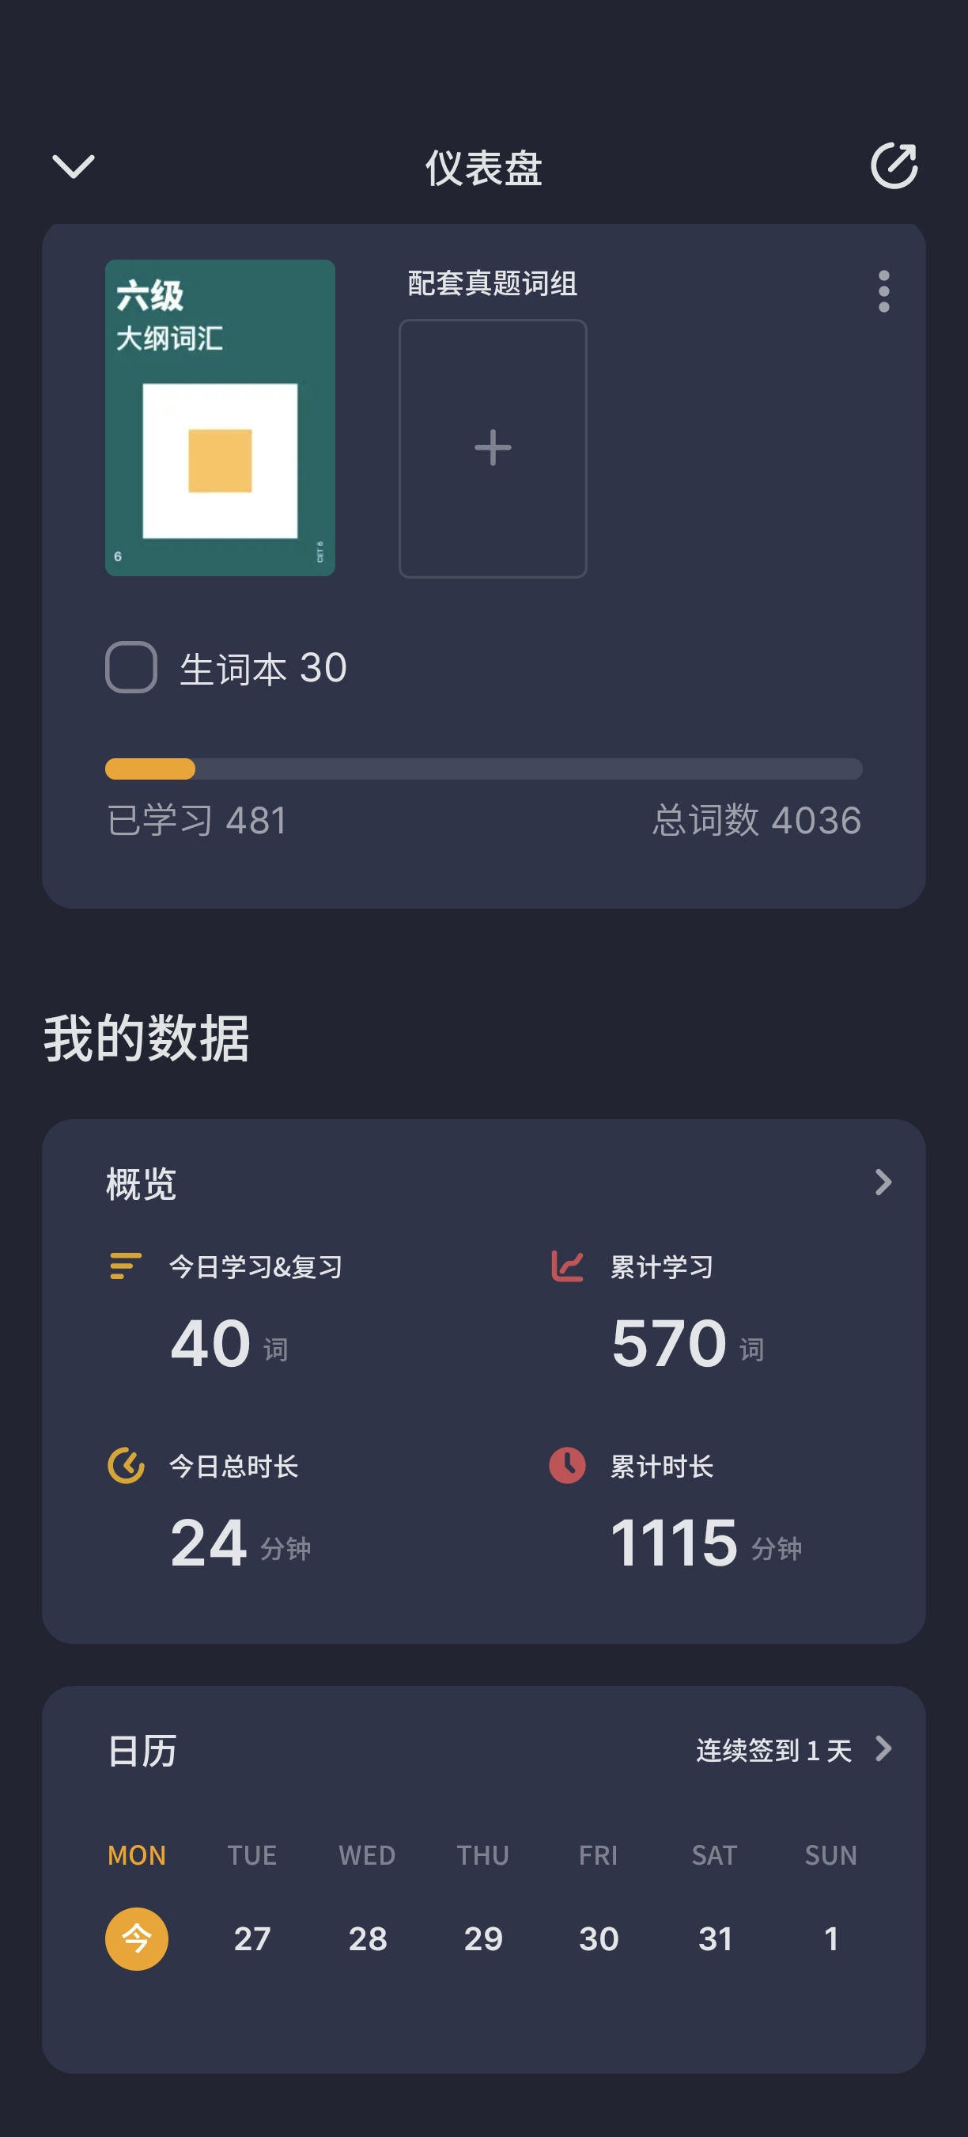Image resolution: width=968 pixels, height=2137 pixels.
Task: Tap the share icon in header
Action: point(894,166)
